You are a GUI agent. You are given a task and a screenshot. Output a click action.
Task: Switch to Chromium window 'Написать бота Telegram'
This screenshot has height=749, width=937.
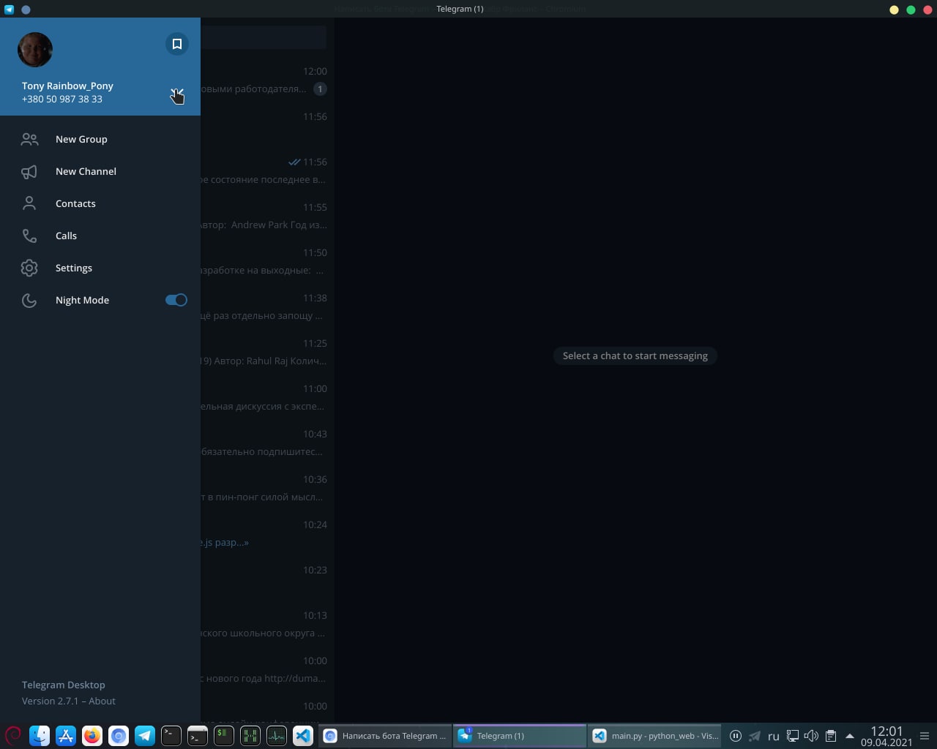click(x=385, y=736)
